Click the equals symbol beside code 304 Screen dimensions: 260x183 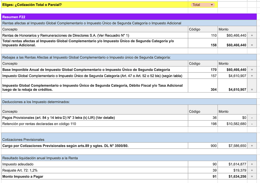click(252, 89)
